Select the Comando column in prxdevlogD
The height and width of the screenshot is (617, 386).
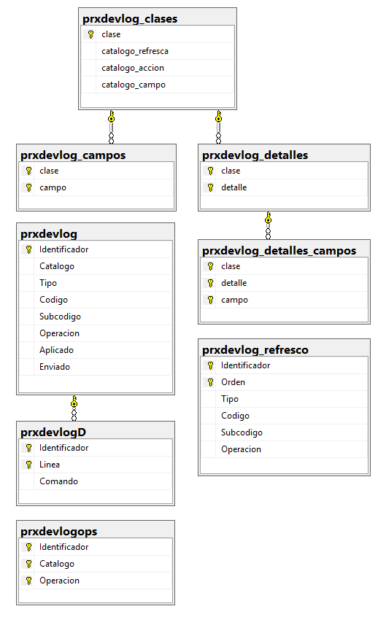coord(96,481)
